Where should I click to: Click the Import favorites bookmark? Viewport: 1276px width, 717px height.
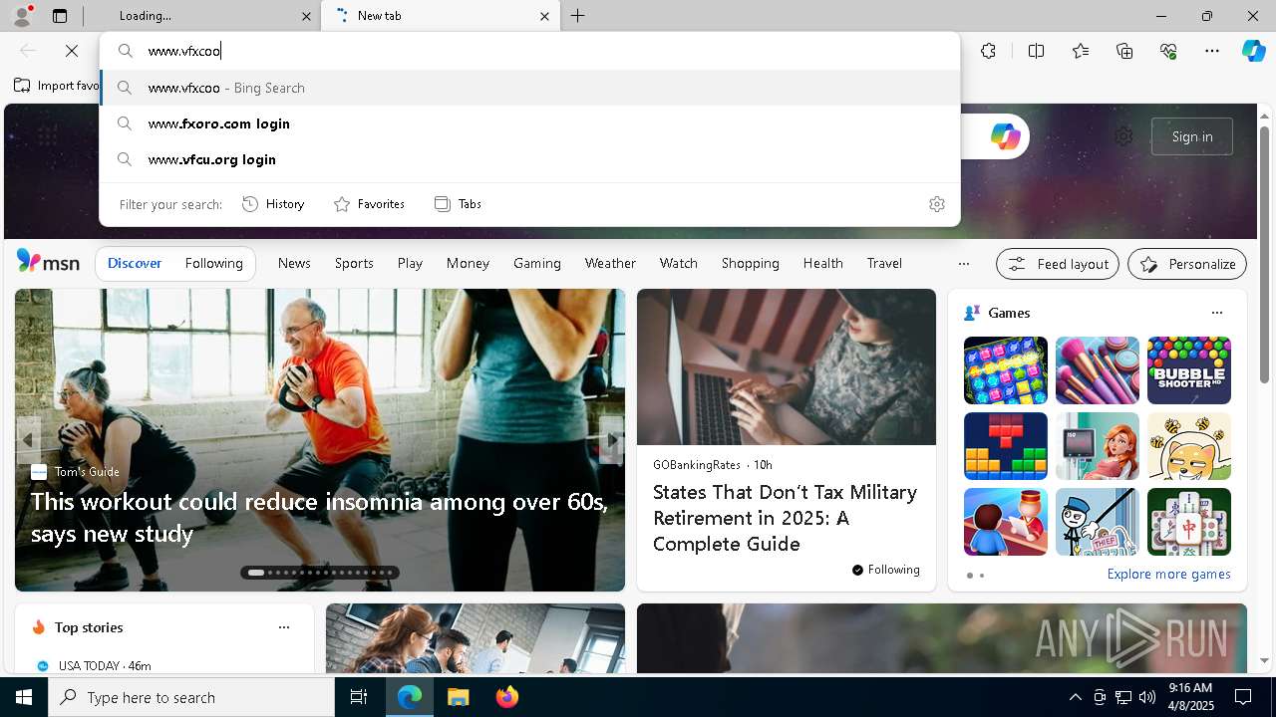[57, 86]
